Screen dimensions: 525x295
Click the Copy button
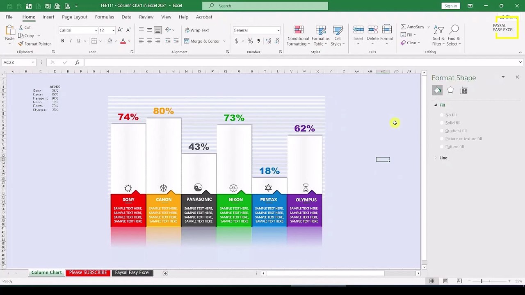point(27,36)
